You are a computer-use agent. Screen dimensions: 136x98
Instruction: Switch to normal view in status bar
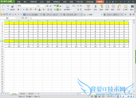click(x=96, y=96)
